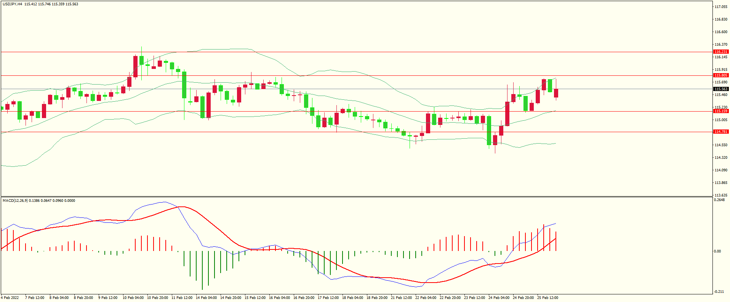Select the red 114.781 price level label
The image size is (730, 302).
point(721,132)
